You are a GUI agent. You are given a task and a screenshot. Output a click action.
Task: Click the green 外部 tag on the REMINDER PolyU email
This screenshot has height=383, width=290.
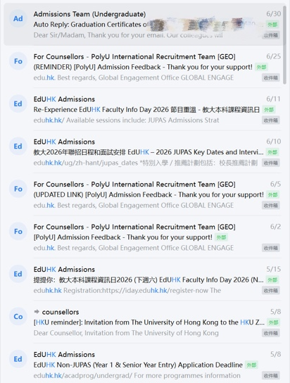pos(261,67)
